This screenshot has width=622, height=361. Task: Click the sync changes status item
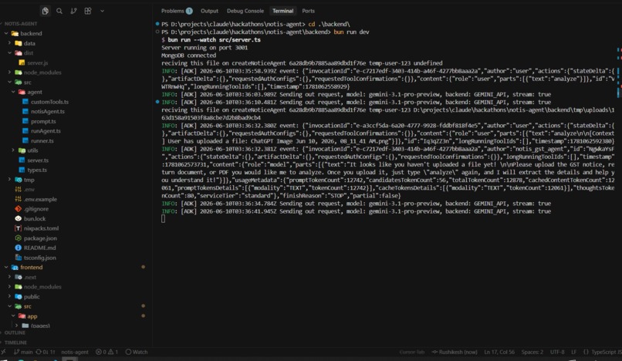point(46,352)
